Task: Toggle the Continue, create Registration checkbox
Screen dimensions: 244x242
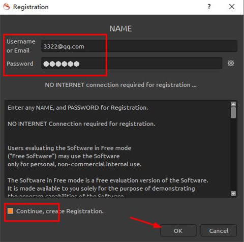Action: [10, 211]
